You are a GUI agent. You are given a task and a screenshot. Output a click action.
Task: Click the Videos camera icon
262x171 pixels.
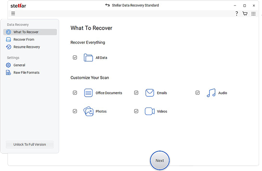tap(150, 111)
